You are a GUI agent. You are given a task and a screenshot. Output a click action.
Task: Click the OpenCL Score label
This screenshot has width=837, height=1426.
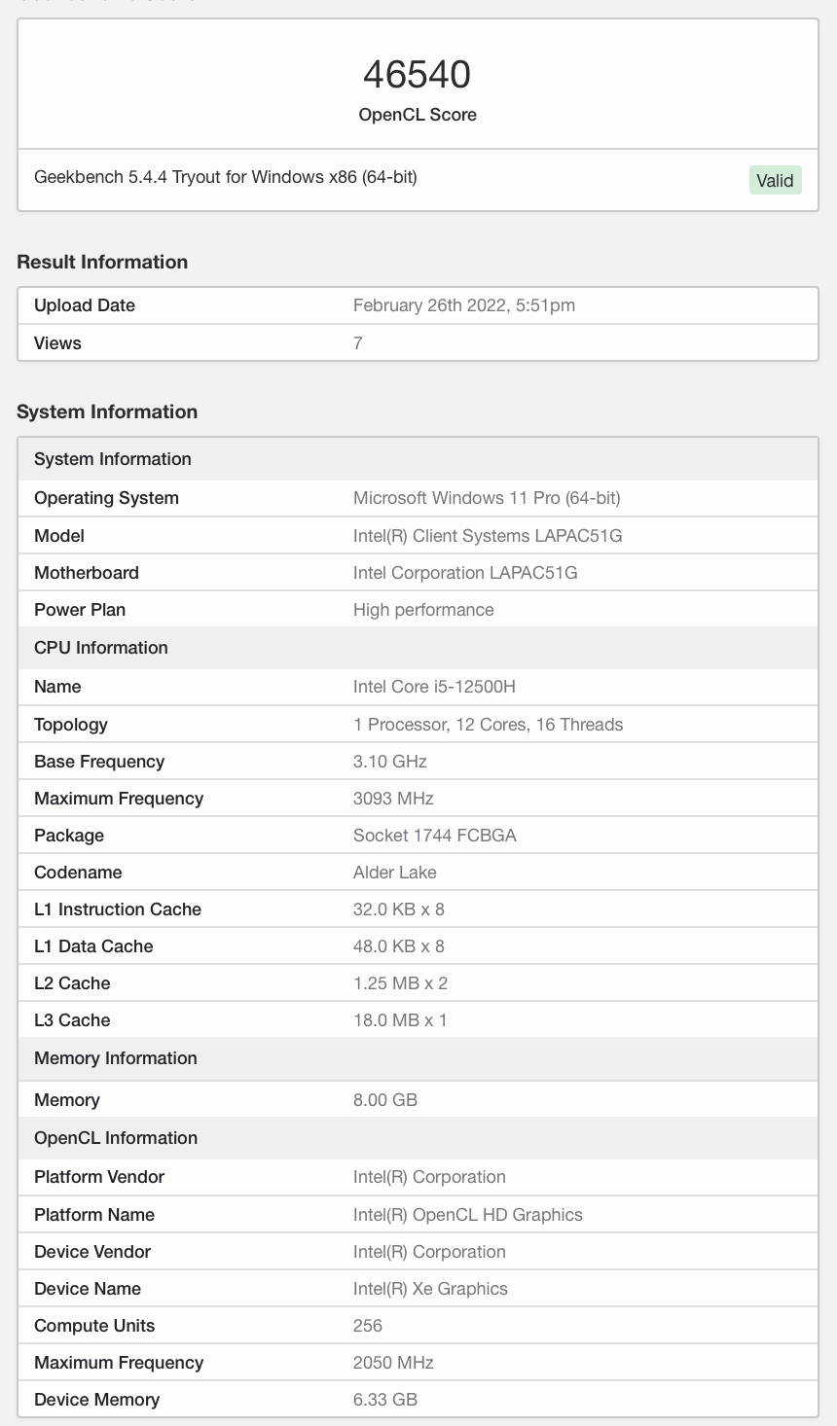(x=418, y=115)
